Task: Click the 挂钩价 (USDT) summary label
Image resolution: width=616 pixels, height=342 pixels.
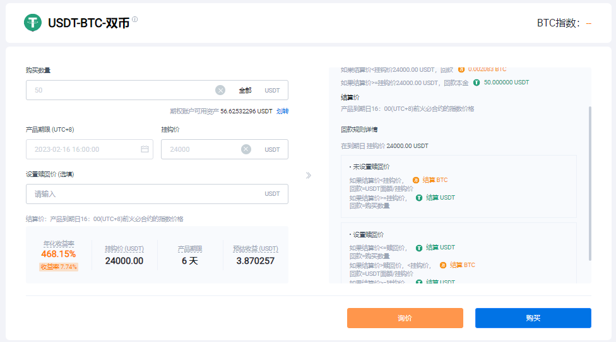Action: pyautogui.click(x=124, y=249)
